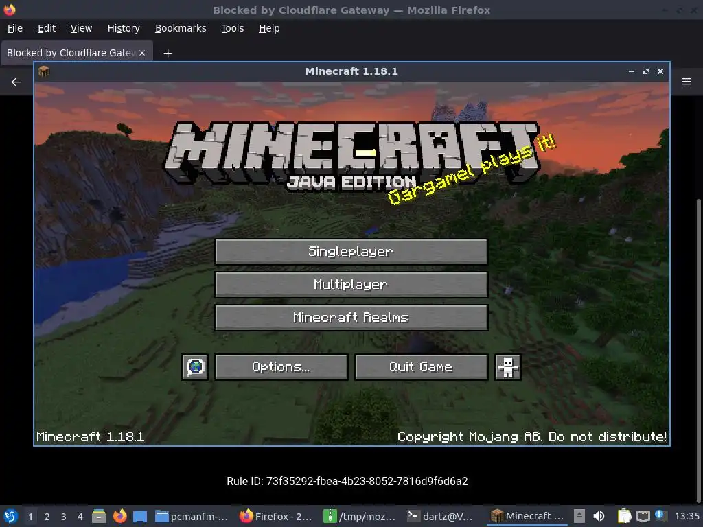Open Firefox View menu
Image resolution: width=703 pixels, height=527 pixels.
coord(81,28)
